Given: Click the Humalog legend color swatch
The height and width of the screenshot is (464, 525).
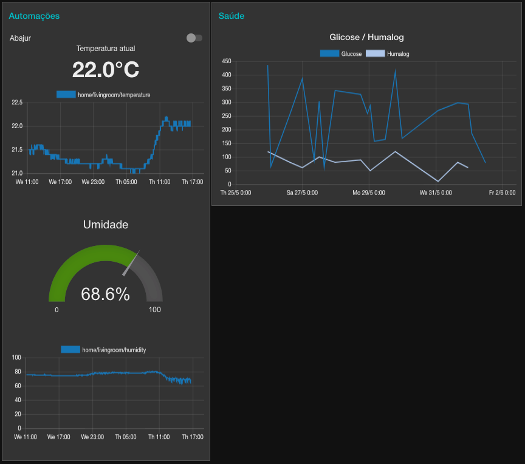Looking at the screenshot, I should click(375, 53).
